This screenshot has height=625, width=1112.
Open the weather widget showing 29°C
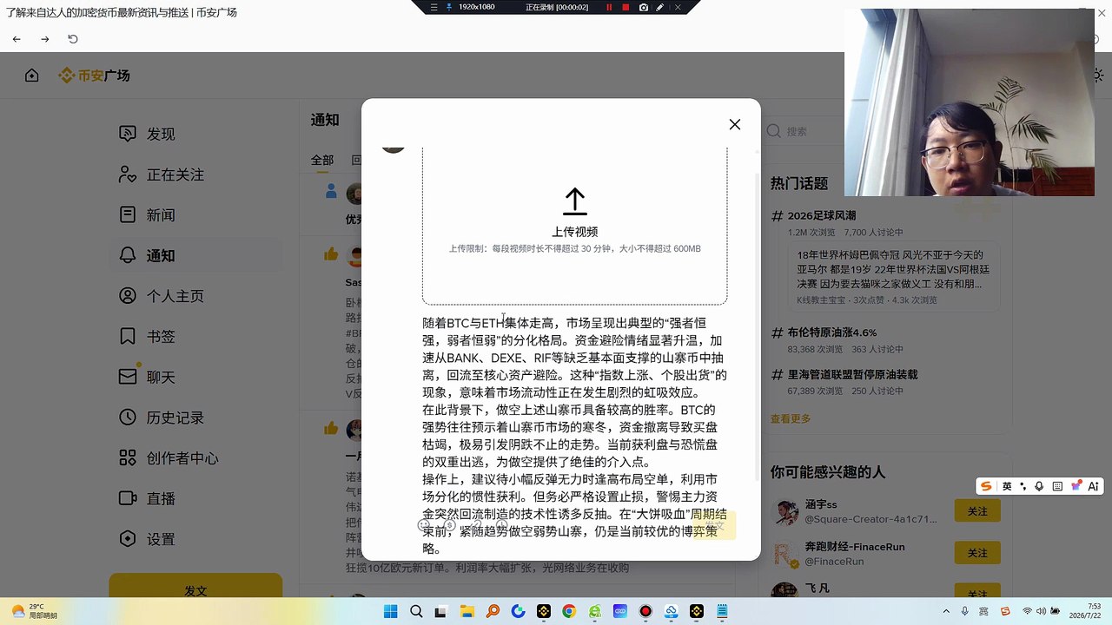35,611
